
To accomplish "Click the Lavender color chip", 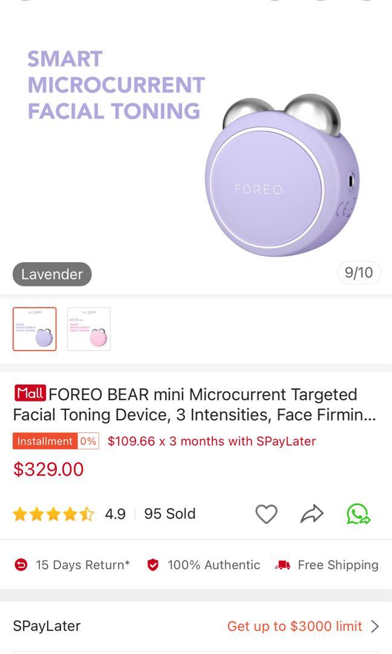I will (51, 274).
